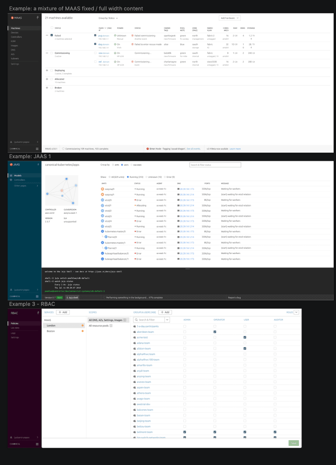This screenshot has height=465, width=336.
Task: Click the info badge next to All resource pools
Action: [x=111, y=325]
